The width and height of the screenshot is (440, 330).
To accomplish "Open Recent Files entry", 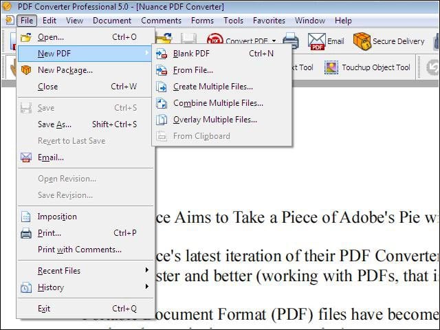I will [86, 271].
